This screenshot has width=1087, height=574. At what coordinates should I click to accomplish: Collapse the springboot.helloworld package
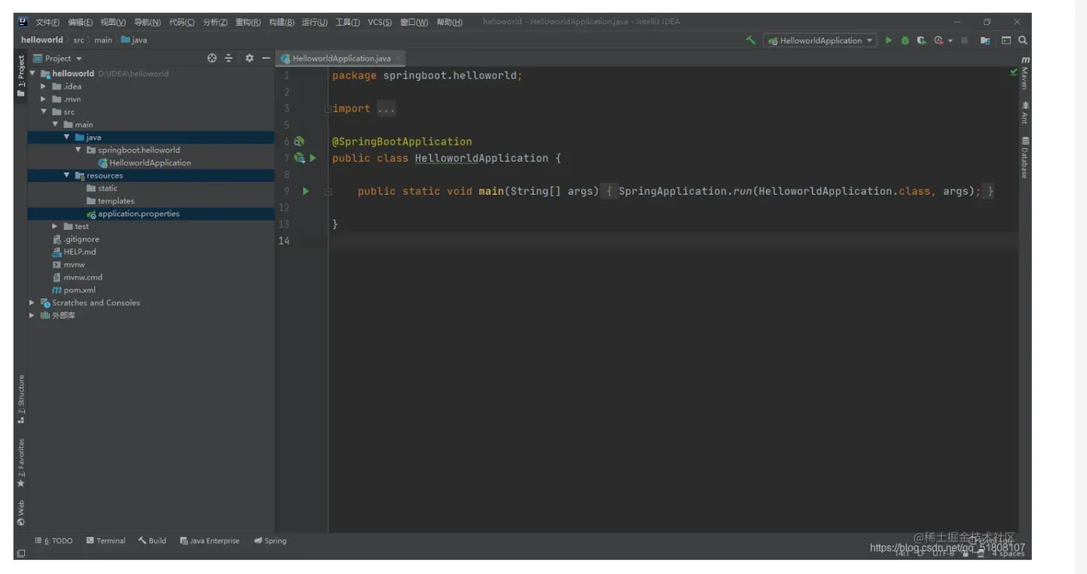[78, 150]
